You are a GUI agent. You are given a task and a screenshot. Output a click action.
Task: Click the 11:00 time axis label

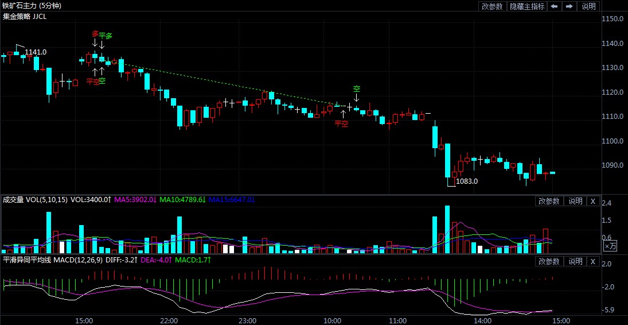(396, 320)
